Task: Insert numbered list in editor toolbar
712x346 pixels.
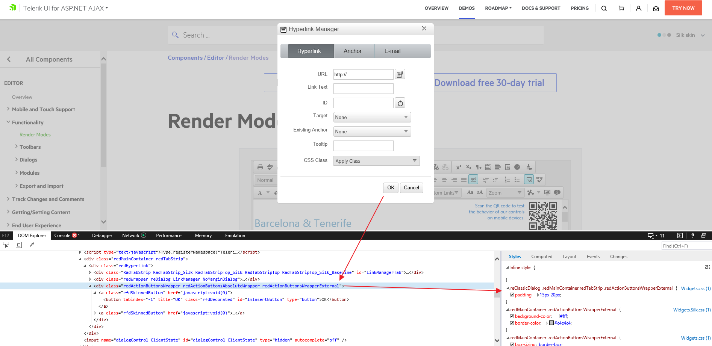Action: [507, 180]
